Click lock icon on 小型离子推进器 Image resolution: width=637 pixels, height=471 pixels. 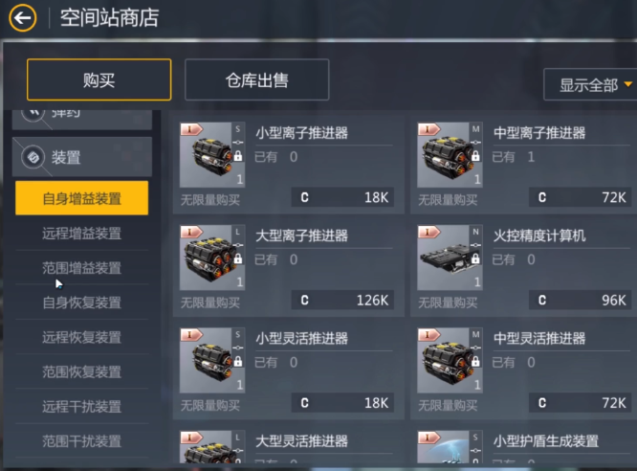point(238,156)
